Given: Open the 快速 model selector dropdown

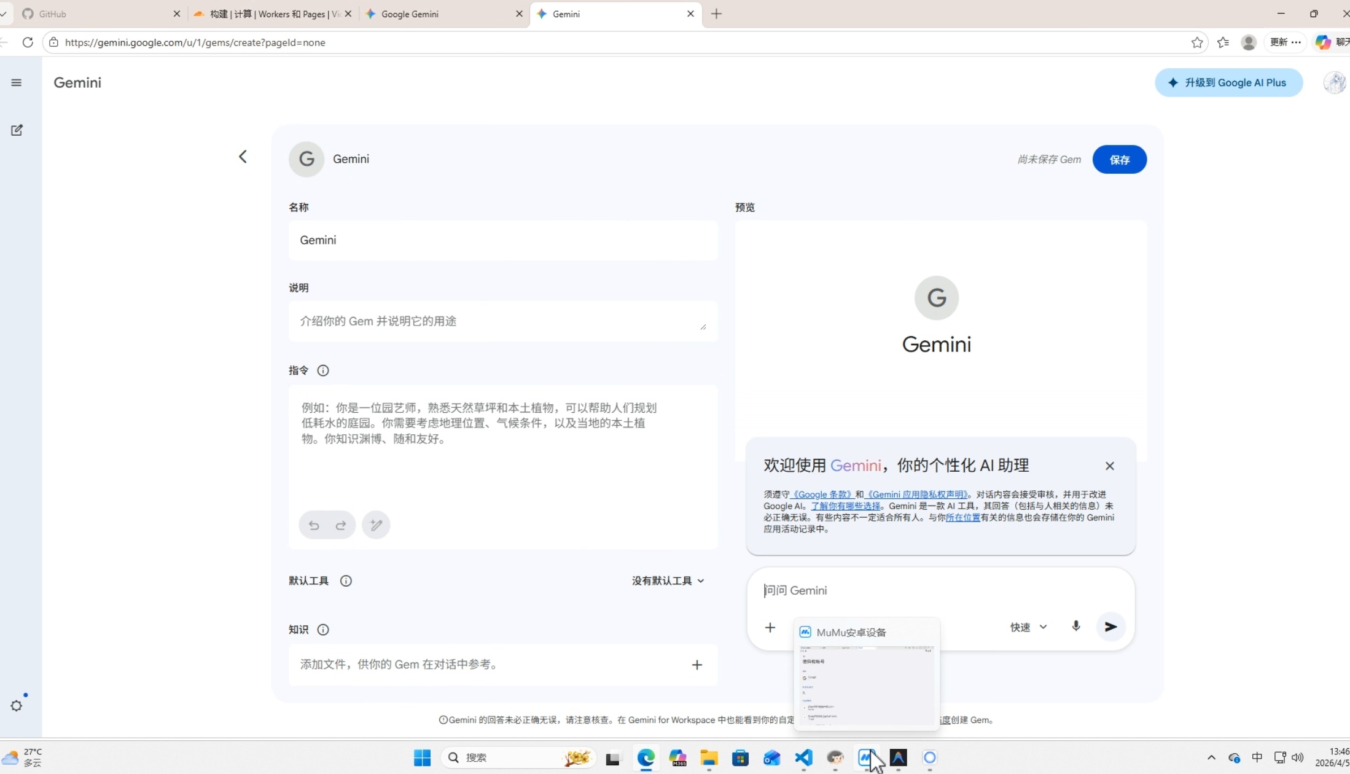Looking at the screenshot, I should click(1028, 627).
